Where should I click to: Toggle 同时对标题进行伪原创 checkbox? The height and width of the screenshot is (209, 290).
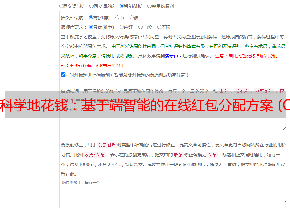63,75
